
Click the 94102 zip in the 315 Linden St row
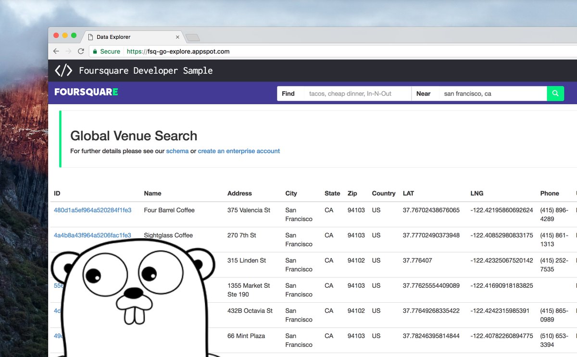click(x=356, y=260)
